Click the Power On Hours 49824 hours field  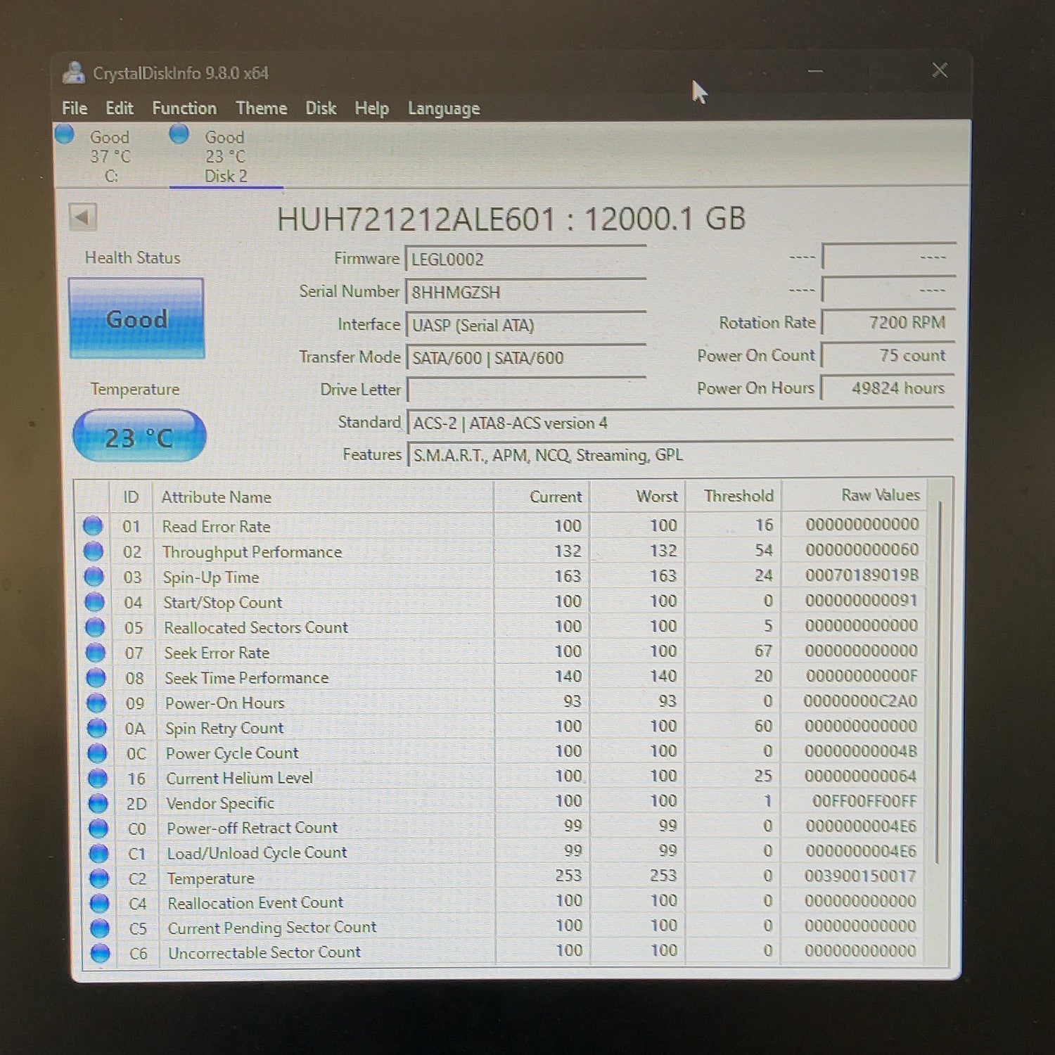click(x=888, y=388)
